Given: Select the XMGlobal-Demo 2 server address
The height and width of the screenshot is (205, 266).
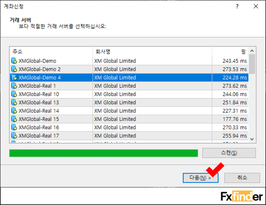Looking at the screenshot, I should point(39,69).
